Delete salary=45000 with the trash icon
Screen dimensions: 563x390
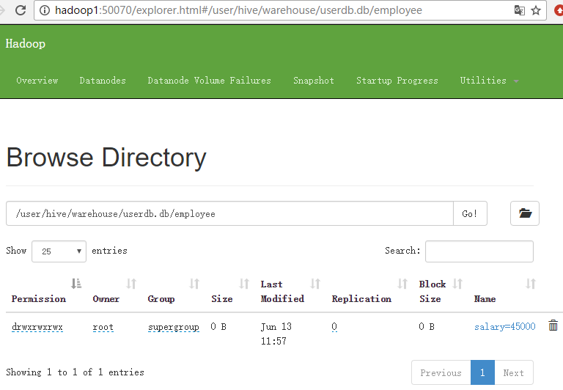(553, 325)
